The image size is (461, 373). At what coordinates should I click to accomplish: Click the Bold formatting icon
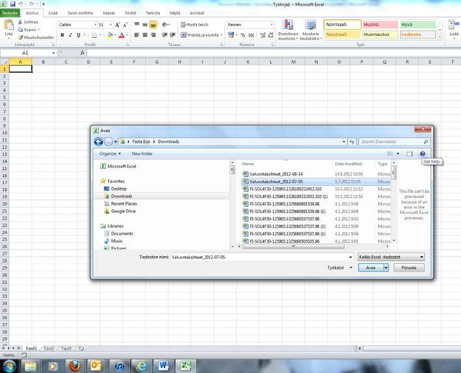(62, 35)
